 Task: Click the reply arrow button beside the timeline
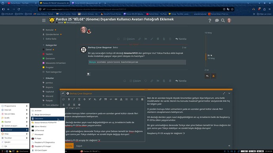tap(207, 76)
